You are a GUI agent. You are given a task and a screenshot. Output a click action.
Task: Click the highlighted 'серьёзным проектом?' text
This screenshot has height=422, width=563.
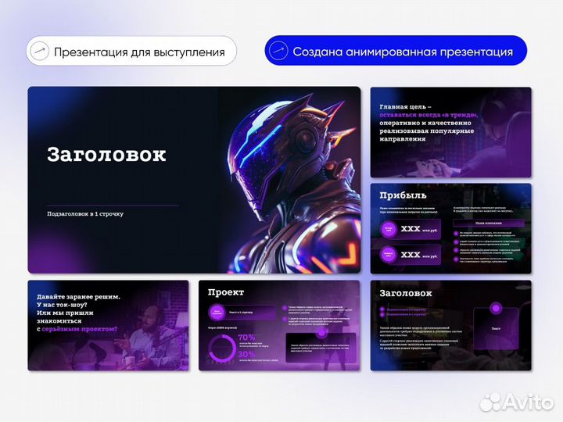(79, 329)
